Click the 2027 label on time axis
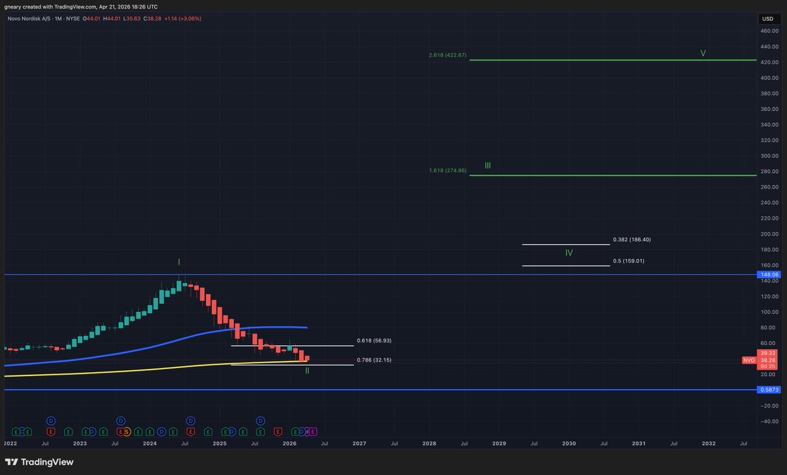Image resolution: width=787 pixels, height=475 pixels. [x=359, y=444]
